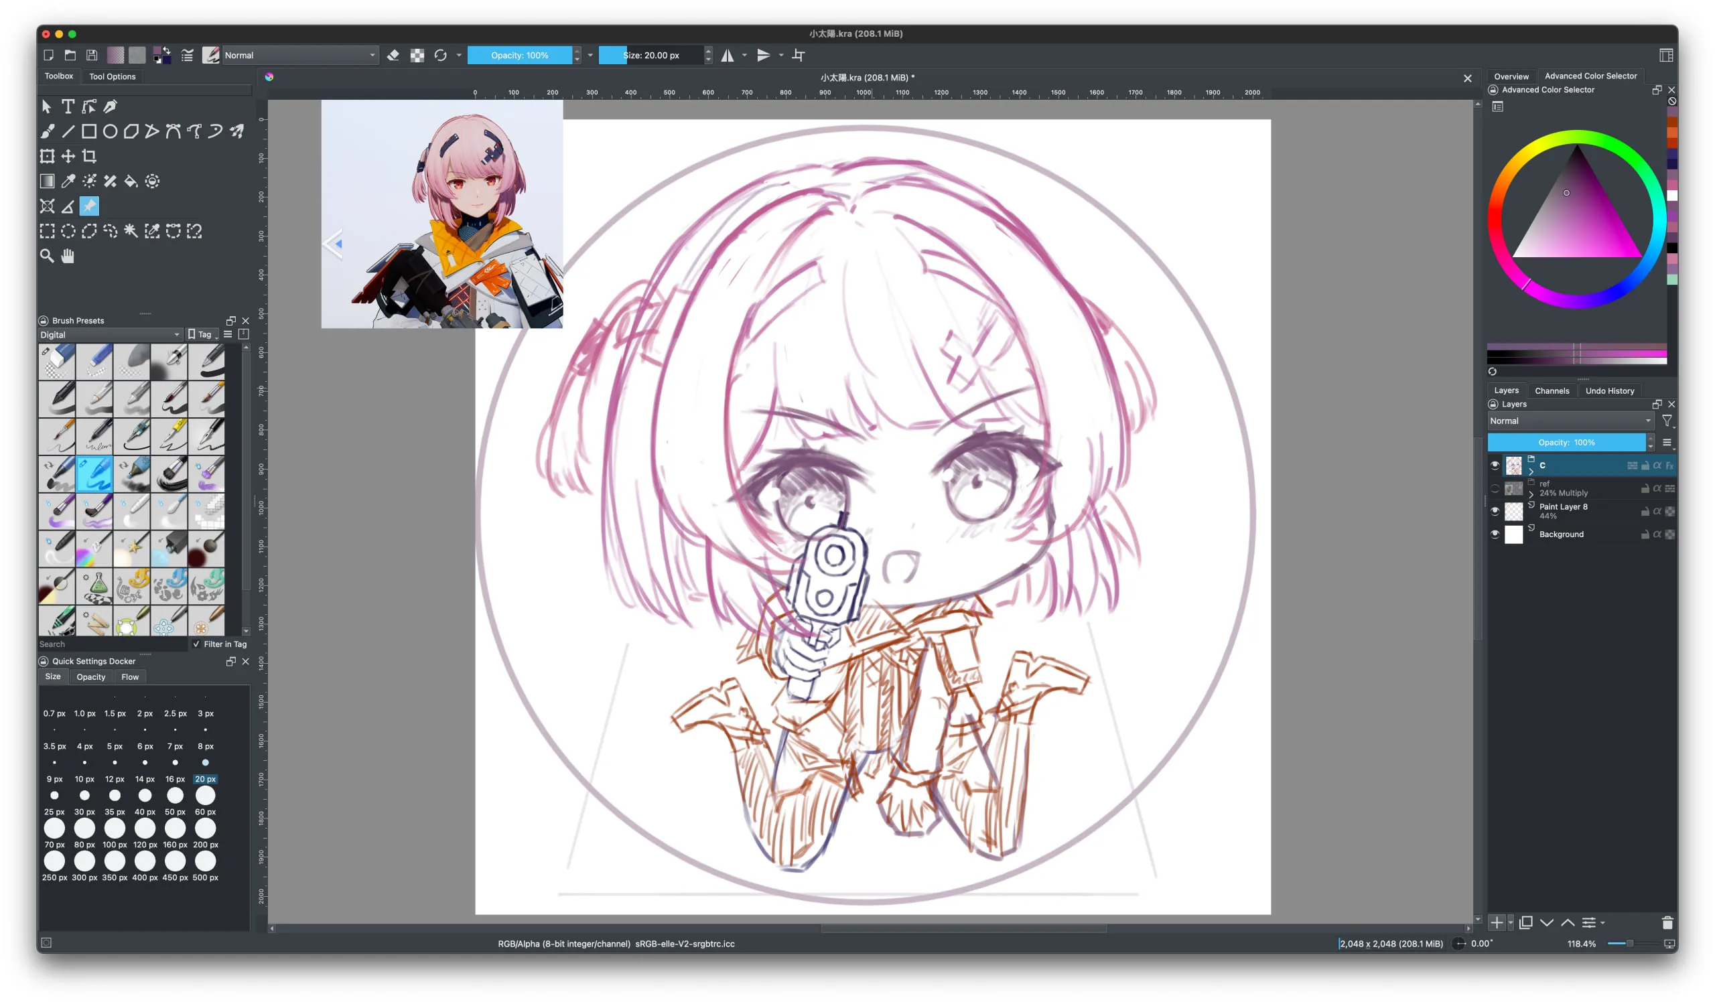The height and width of the screenshot is (1002, 1715).
Task: Switch Quick Settings to Flow
Action: tap(129, 678)
